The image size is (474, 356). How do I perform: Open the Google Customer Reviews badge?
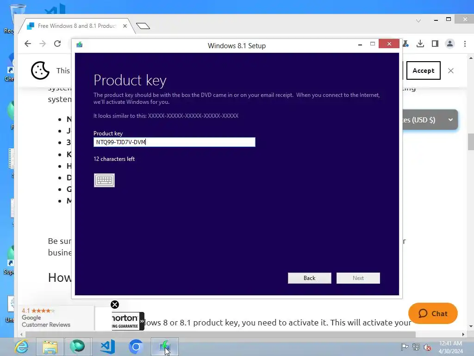coord(56,318)
